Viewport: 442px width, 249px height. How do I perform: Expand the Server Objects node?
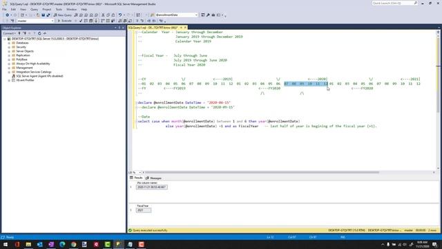(9, 51)
